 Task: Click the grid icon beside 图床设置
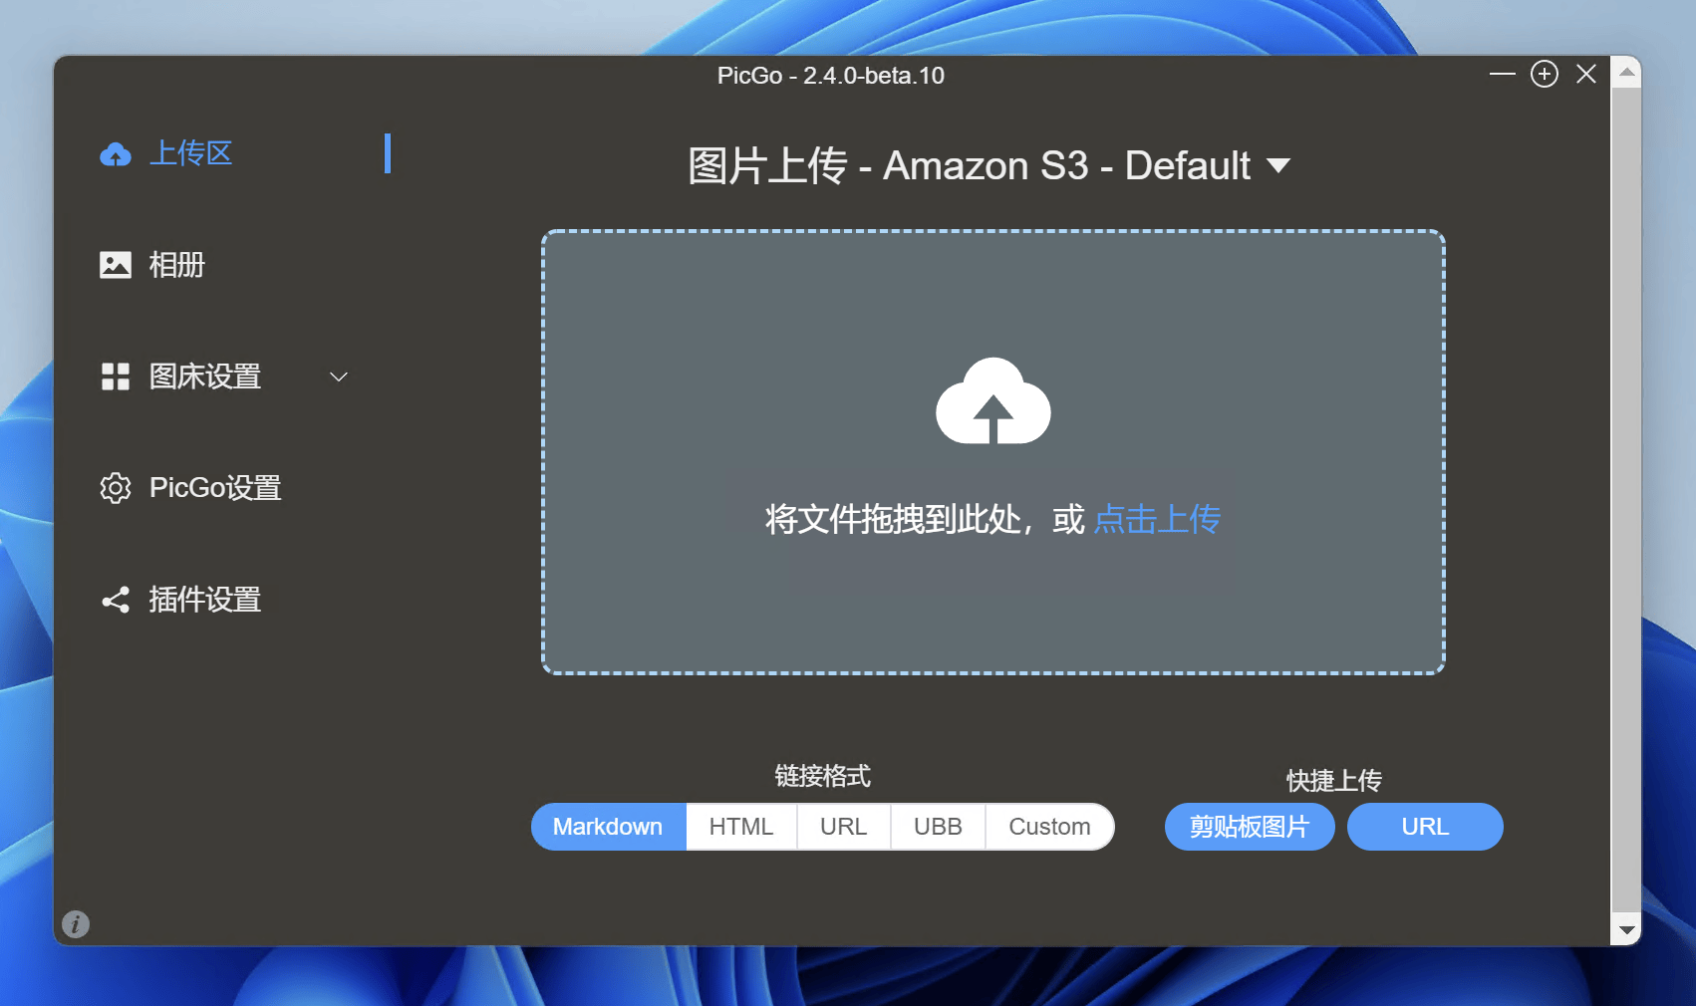116,377
